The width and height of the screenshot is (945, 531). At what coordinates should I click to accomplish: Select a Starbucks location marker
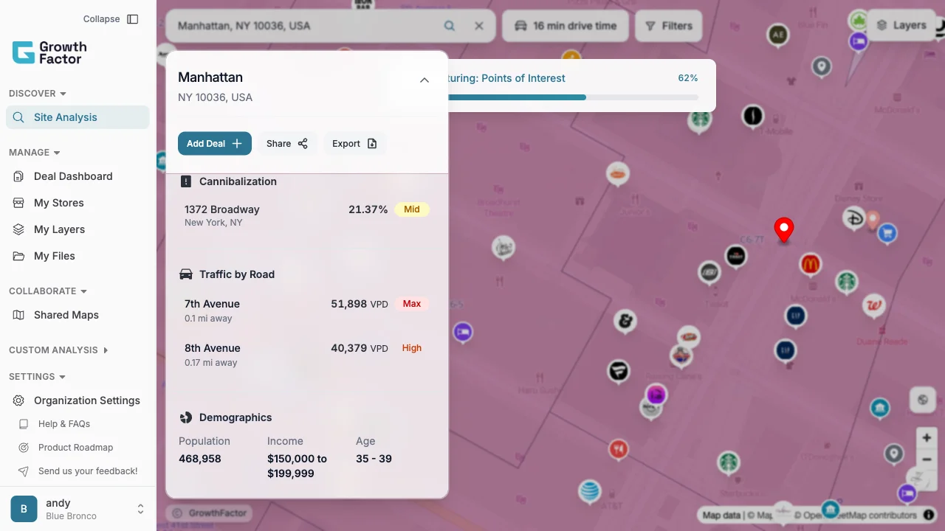(x=845, y=282)
